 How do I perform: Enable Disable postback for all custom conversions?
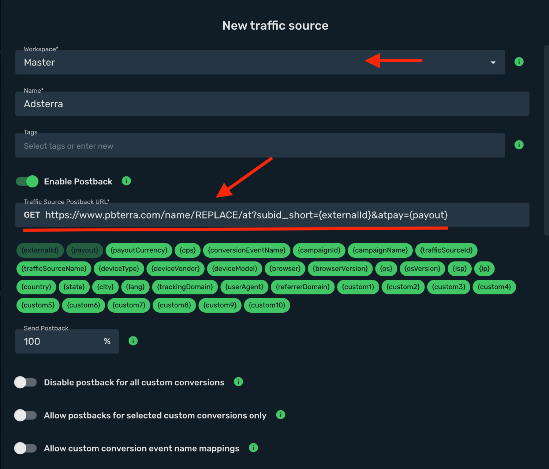[x=26, y=382]
